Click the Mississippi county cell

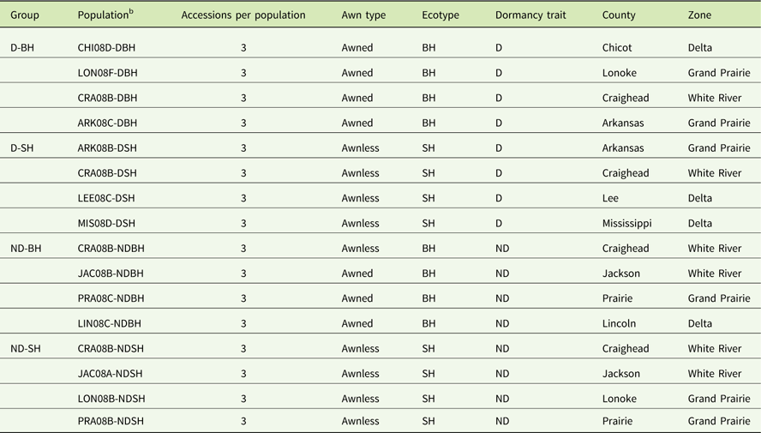coord(626,224)
